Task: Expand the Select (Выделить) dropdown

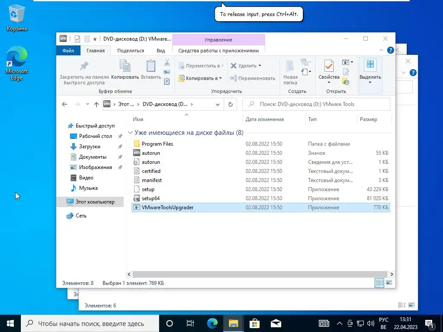Action: click(x=370, y=83)
